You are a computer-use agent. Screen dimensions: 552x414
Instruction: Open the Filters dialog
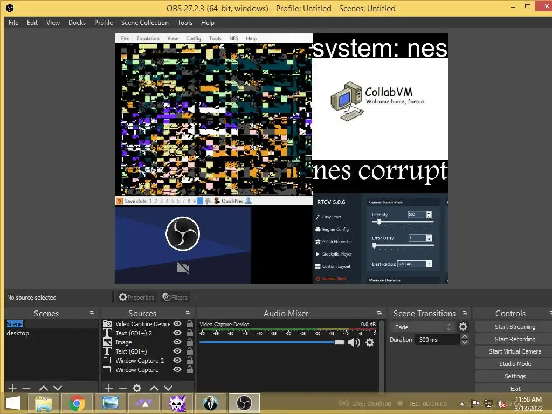(x=175, y=298)
